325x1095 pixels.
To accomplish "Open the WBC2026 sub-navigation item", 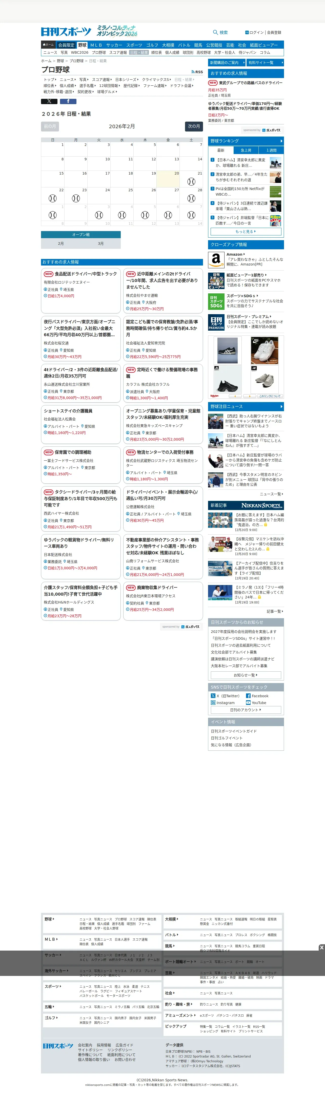I will click(79, 53).
